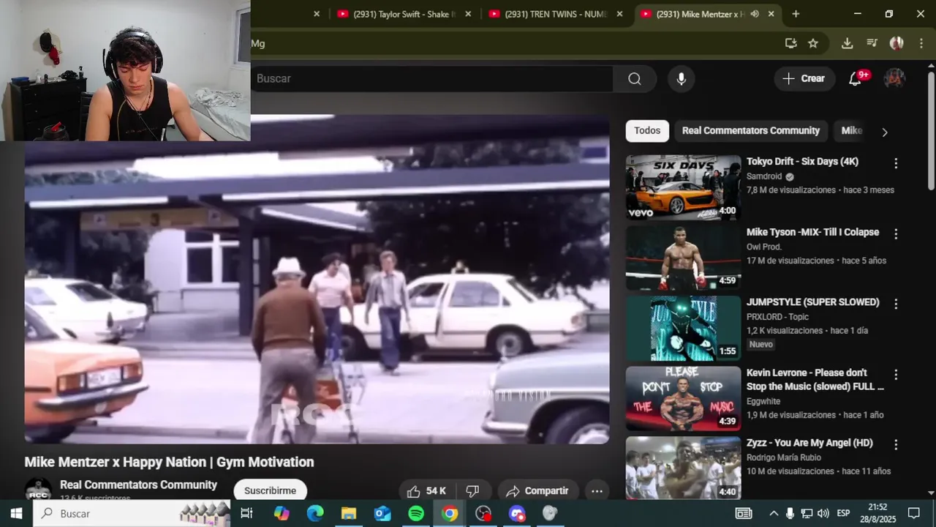The height and width of the screenshot is (527, 936).
Task: Click the ESP language indicator
Action: 843,514
